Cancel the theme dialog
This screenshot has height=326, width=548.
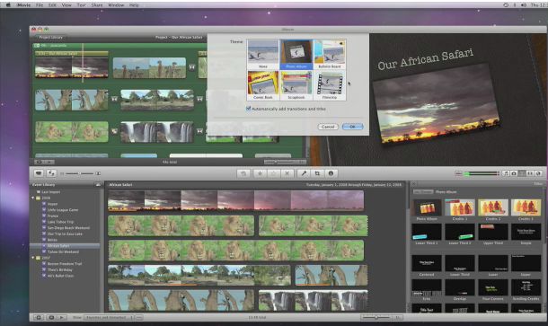[328, 127]
